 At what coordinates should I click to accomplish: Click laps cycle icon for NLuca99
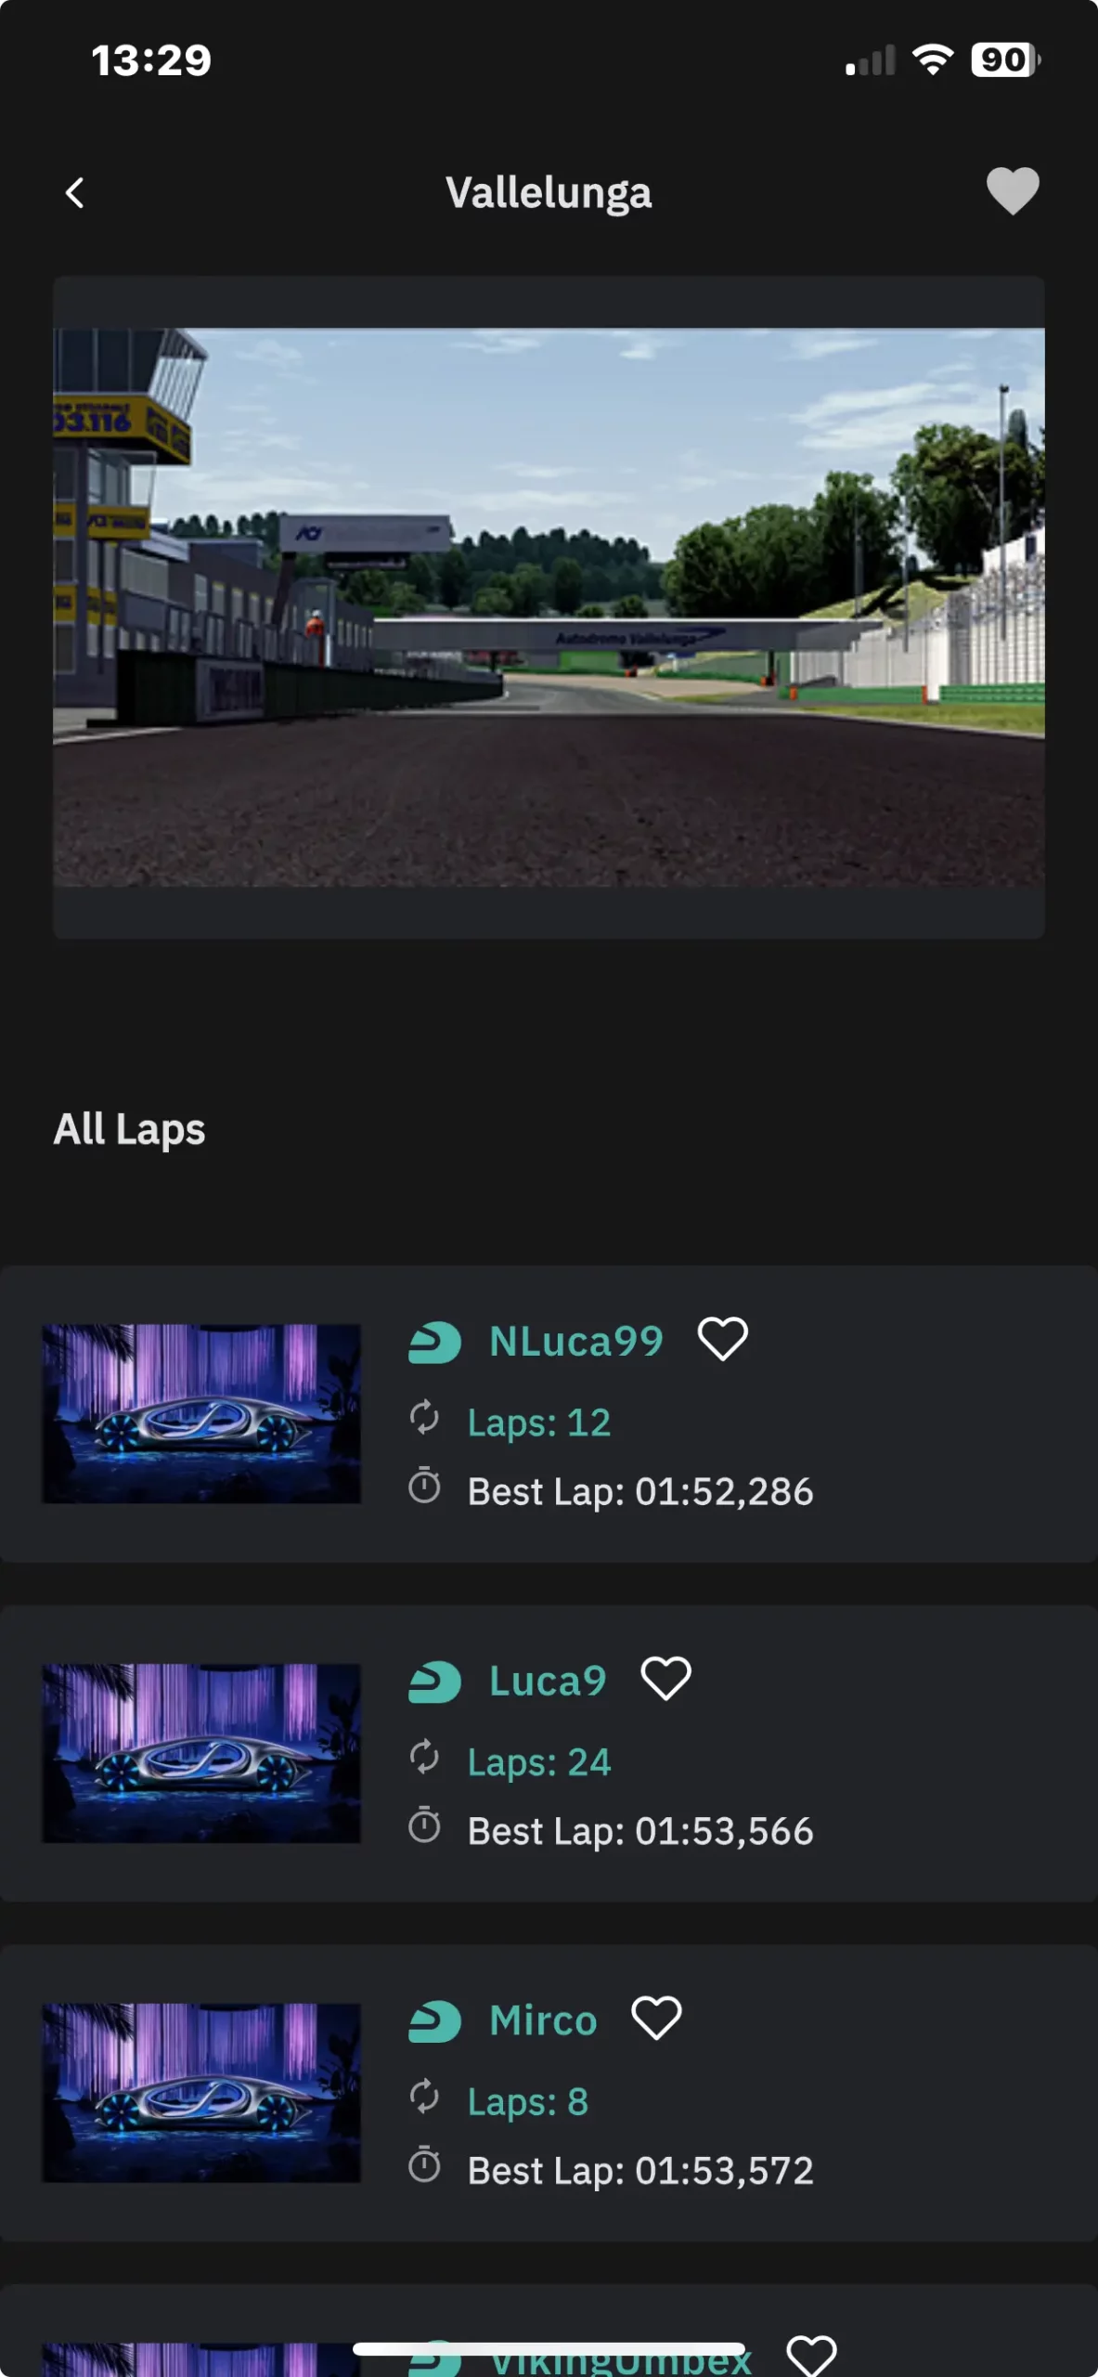[x=424, y=1418]
